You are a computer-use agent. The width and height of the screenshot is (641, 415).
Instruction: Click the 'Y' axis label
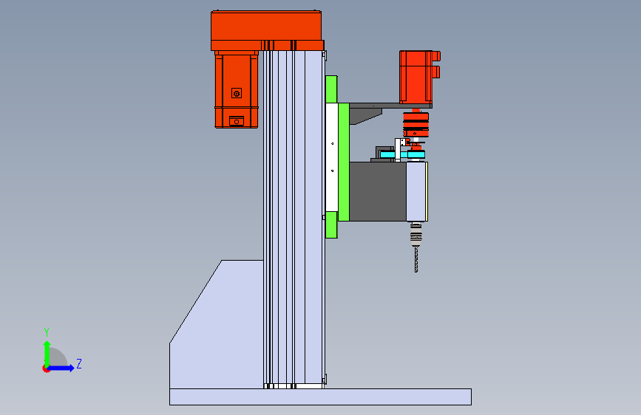pyautogui.click(x=47, y=332)
